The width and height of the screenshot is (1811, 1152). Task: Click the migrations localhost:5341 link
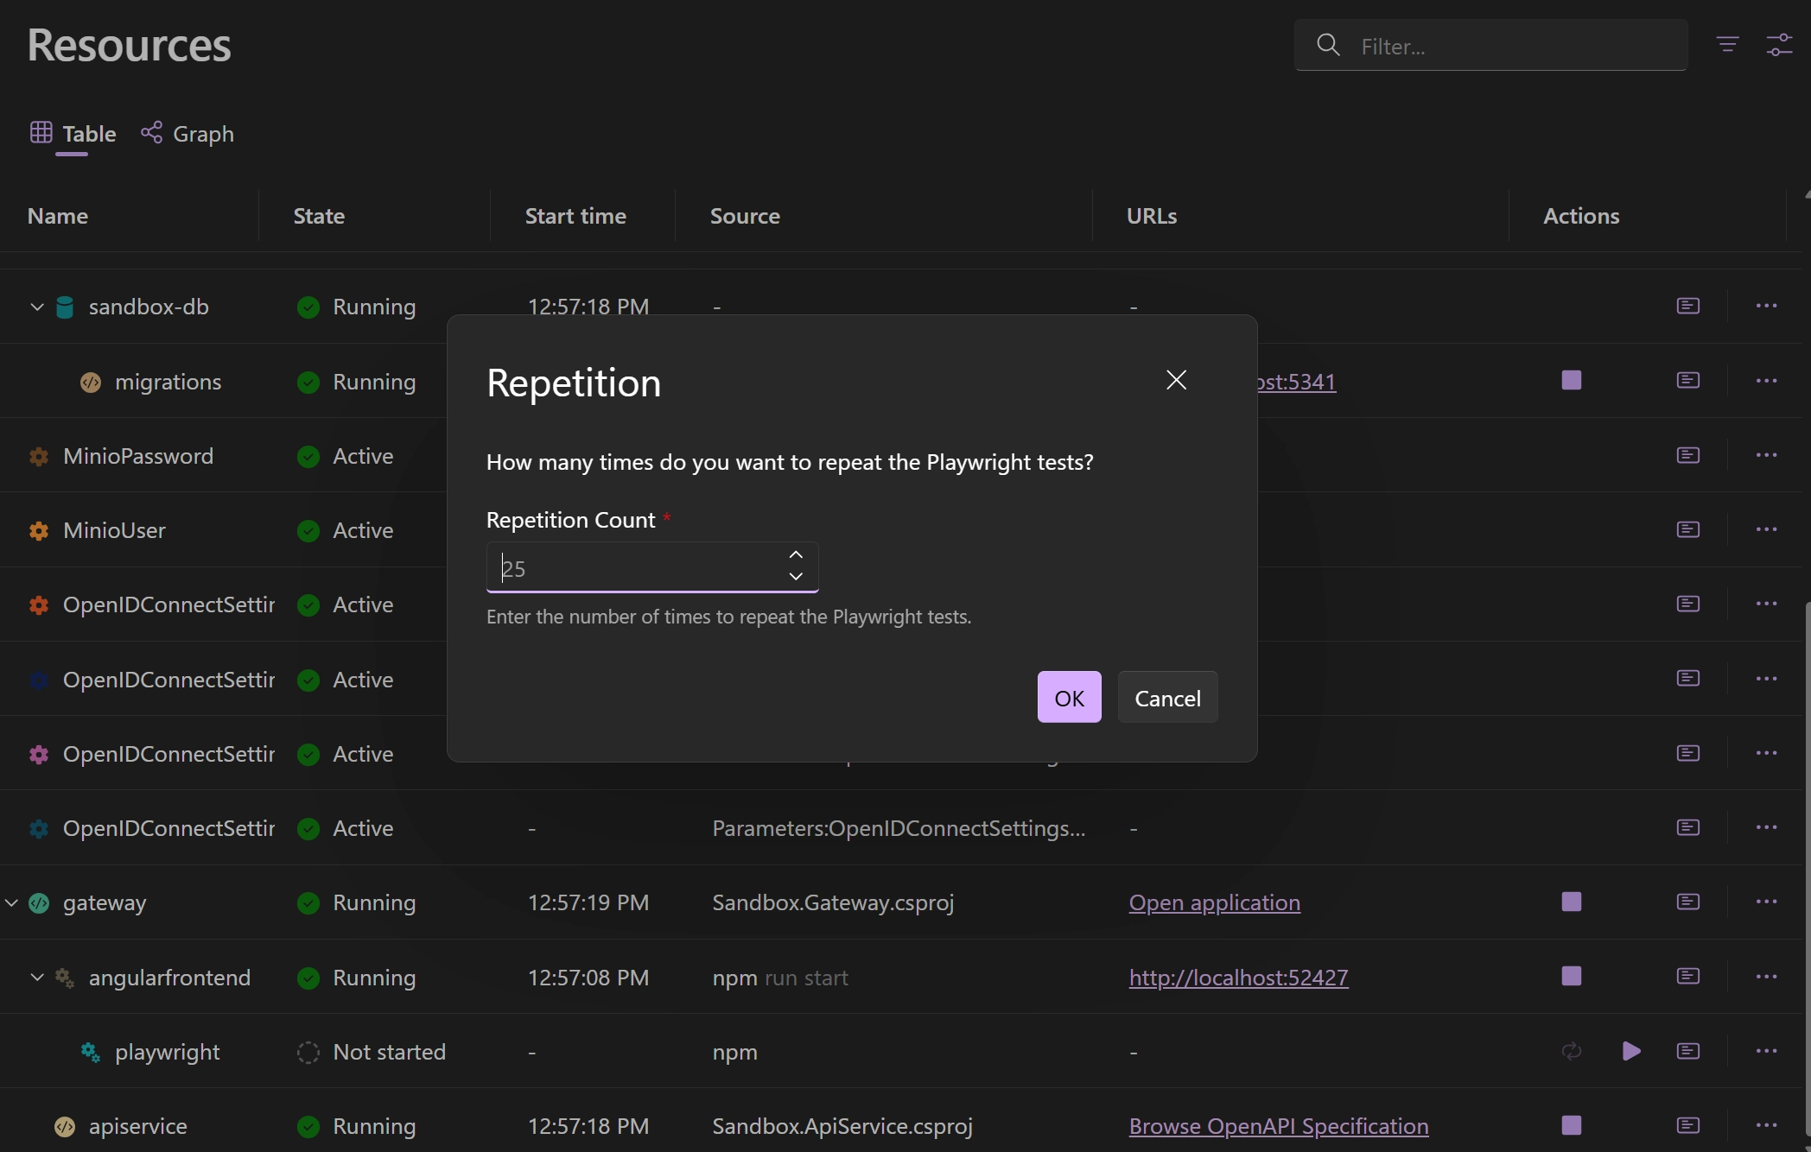[x=1297, y=382]
